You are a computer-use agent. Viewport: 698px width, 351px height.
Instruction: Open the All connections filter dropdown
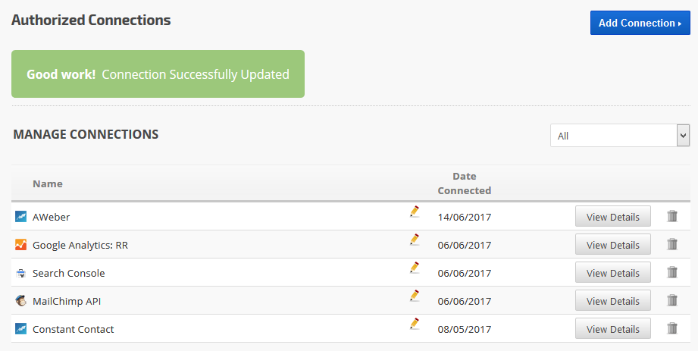pyautogui.click(x=619, y=136)
